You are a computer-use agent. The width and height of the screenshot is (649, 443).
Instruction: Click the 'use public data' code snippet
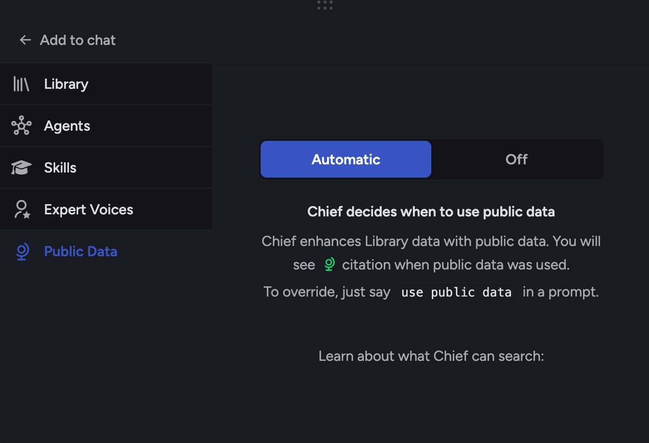[x=456, y=292]
